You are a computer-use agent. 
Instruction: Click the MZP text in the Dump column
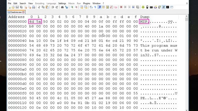pos(144,22)
